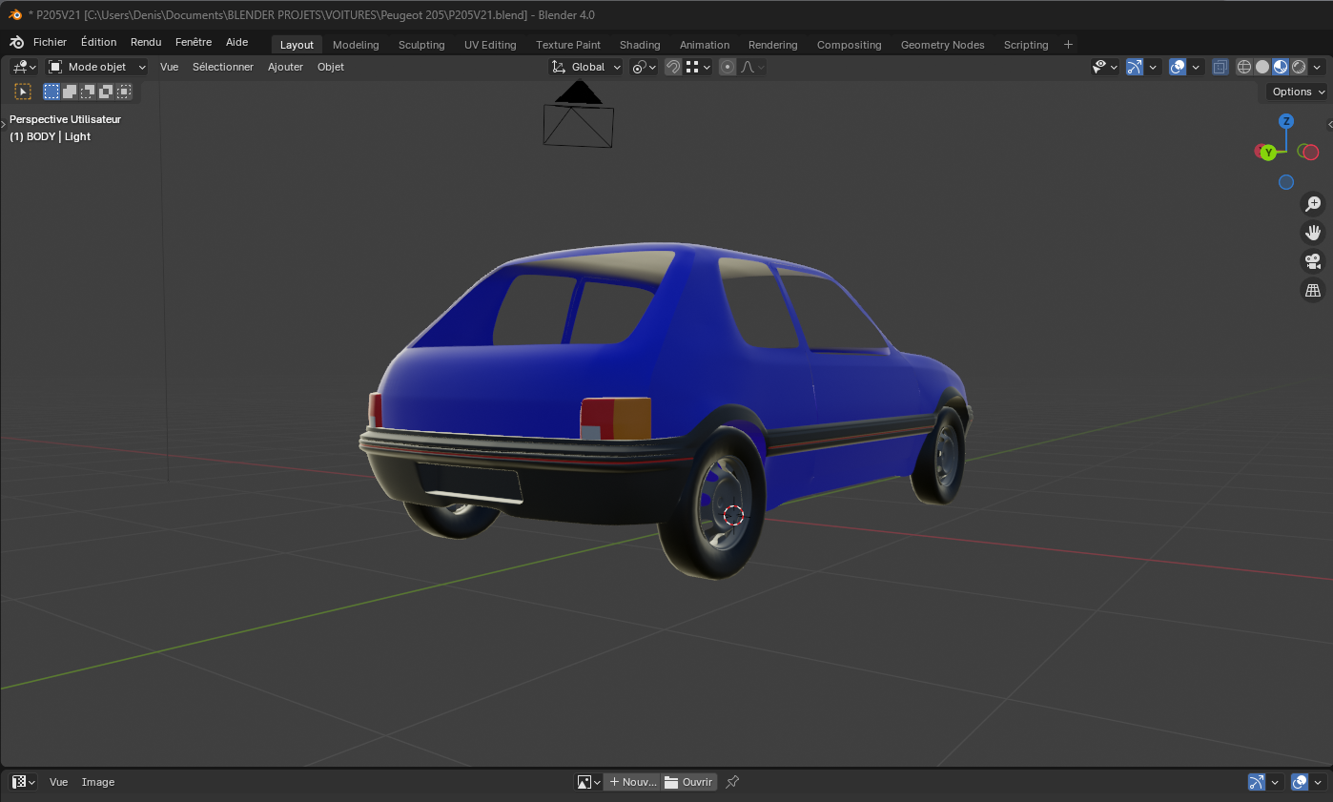The width and height of the screenshot is (1333, 802).
Task: Toggle viewport overlays display
Action: [1178, 67]
